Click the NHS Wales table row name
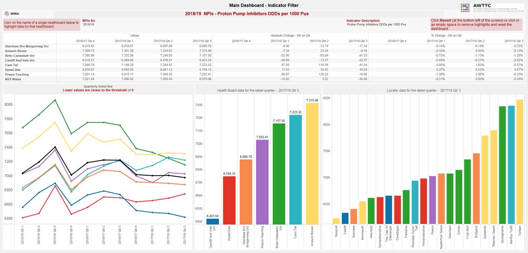The width and height of the screenshot is (528, 253). point(14,80)
